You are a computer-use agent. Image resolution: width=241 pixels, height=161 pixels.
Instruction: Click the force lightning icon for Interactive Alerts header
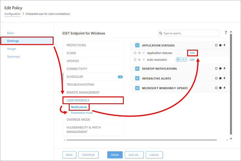click(x=225, y=78)
